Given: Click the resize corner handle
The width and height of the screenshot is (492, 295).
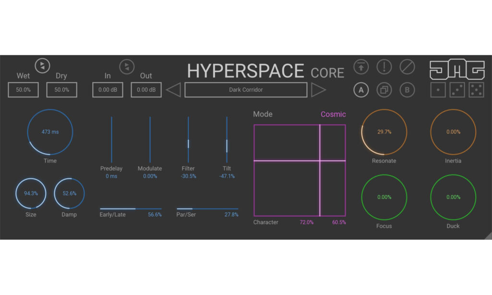Looking at the screenshot, I should (488, 236).
